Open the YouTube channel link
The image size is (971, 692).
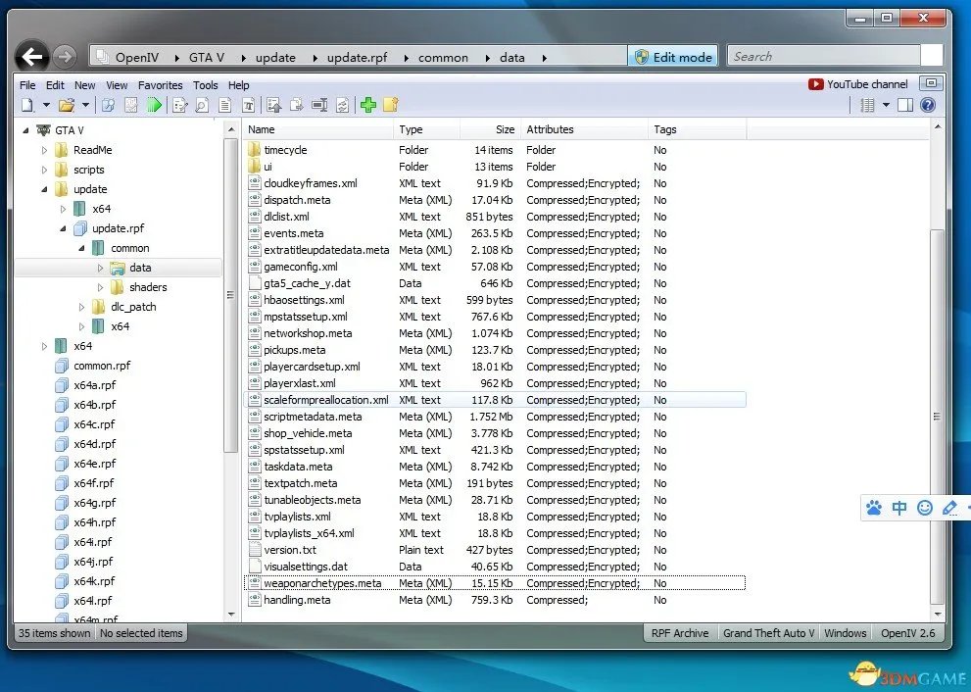(x=858, y=84)
